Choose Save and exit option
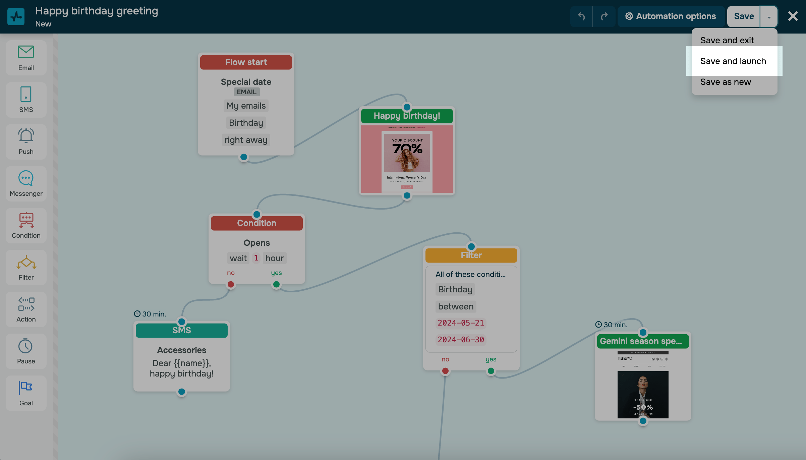This screenshot has height=460, width=806. 727,40
